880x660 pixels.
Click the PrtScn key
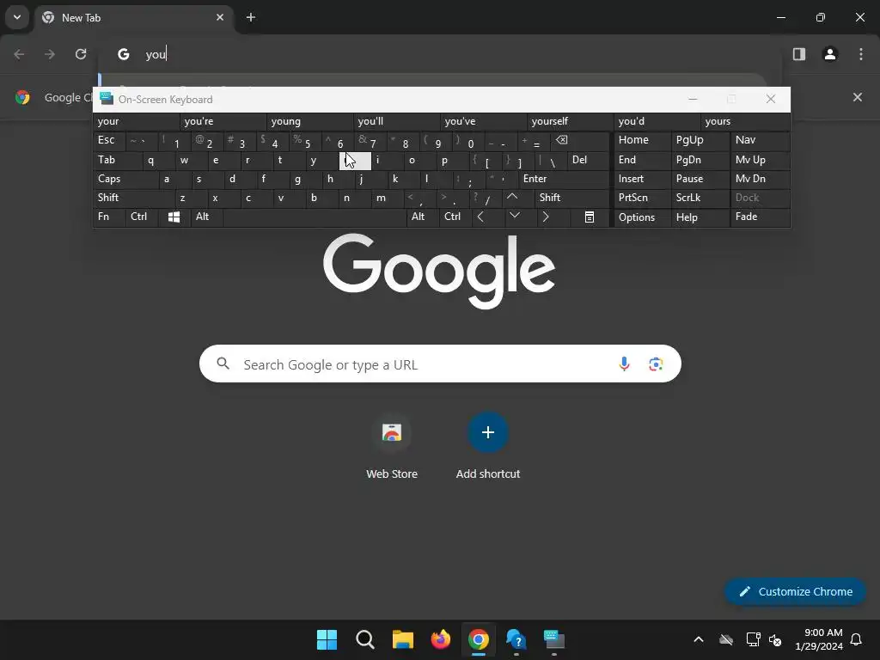[x=643, y=198]
